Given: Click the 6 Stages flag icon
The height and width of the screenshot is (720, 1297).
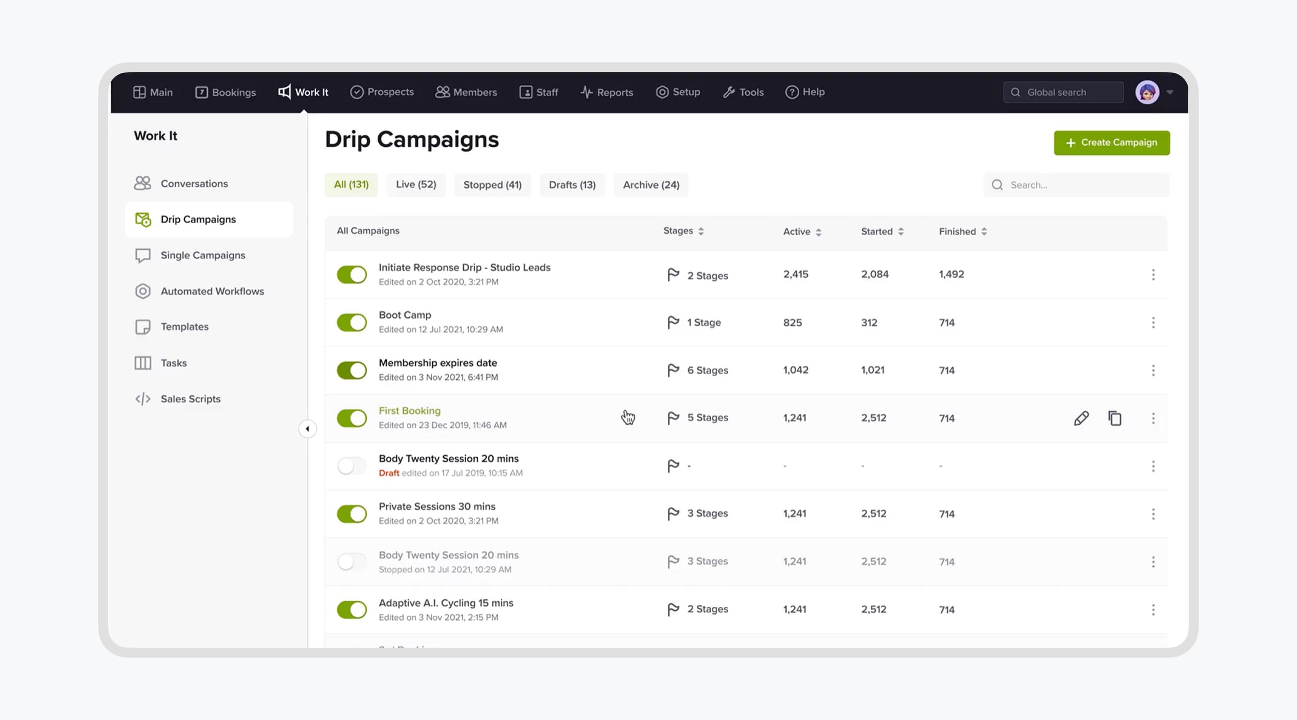Looking at the screenshot, I should (x=673, y=370).
